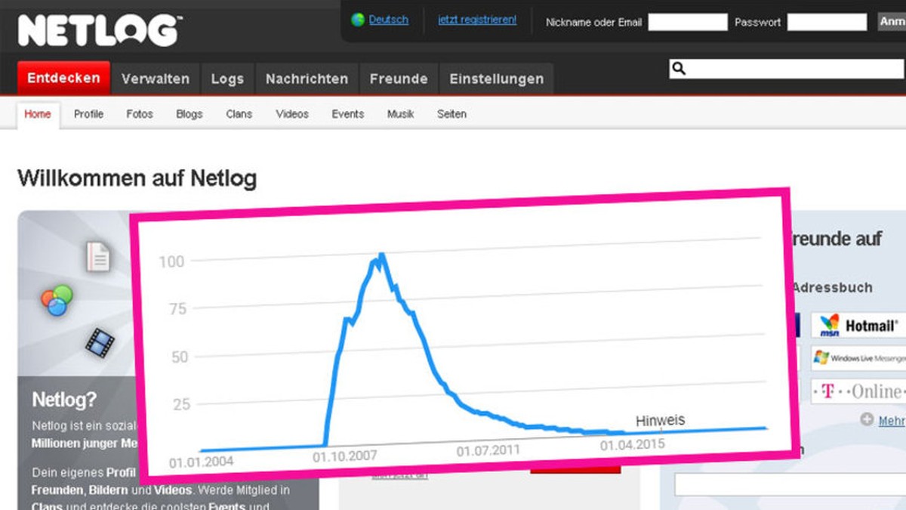
Task: Open the Nachrichten tab
Action: pos(307,79)
